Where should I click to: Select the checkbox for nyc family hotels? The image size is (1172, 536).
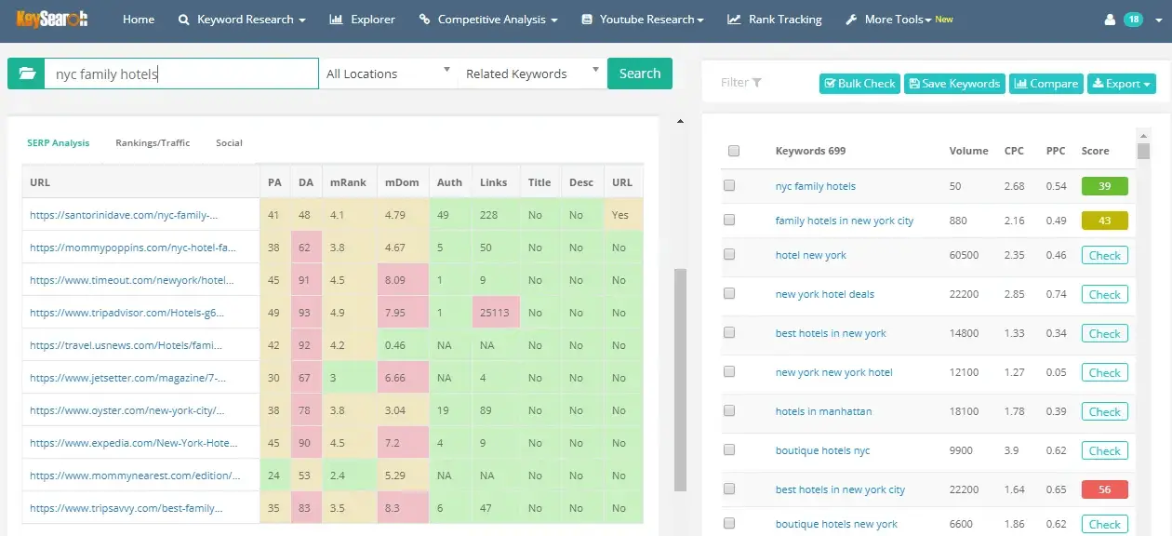pos(730,186)
